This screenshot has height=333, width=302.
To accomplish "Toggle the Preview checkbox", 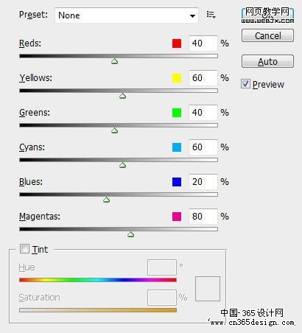I will point(246,84).
